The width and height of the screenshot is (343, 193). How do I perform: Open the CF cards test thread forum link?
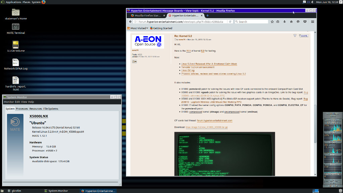point(215,121)
